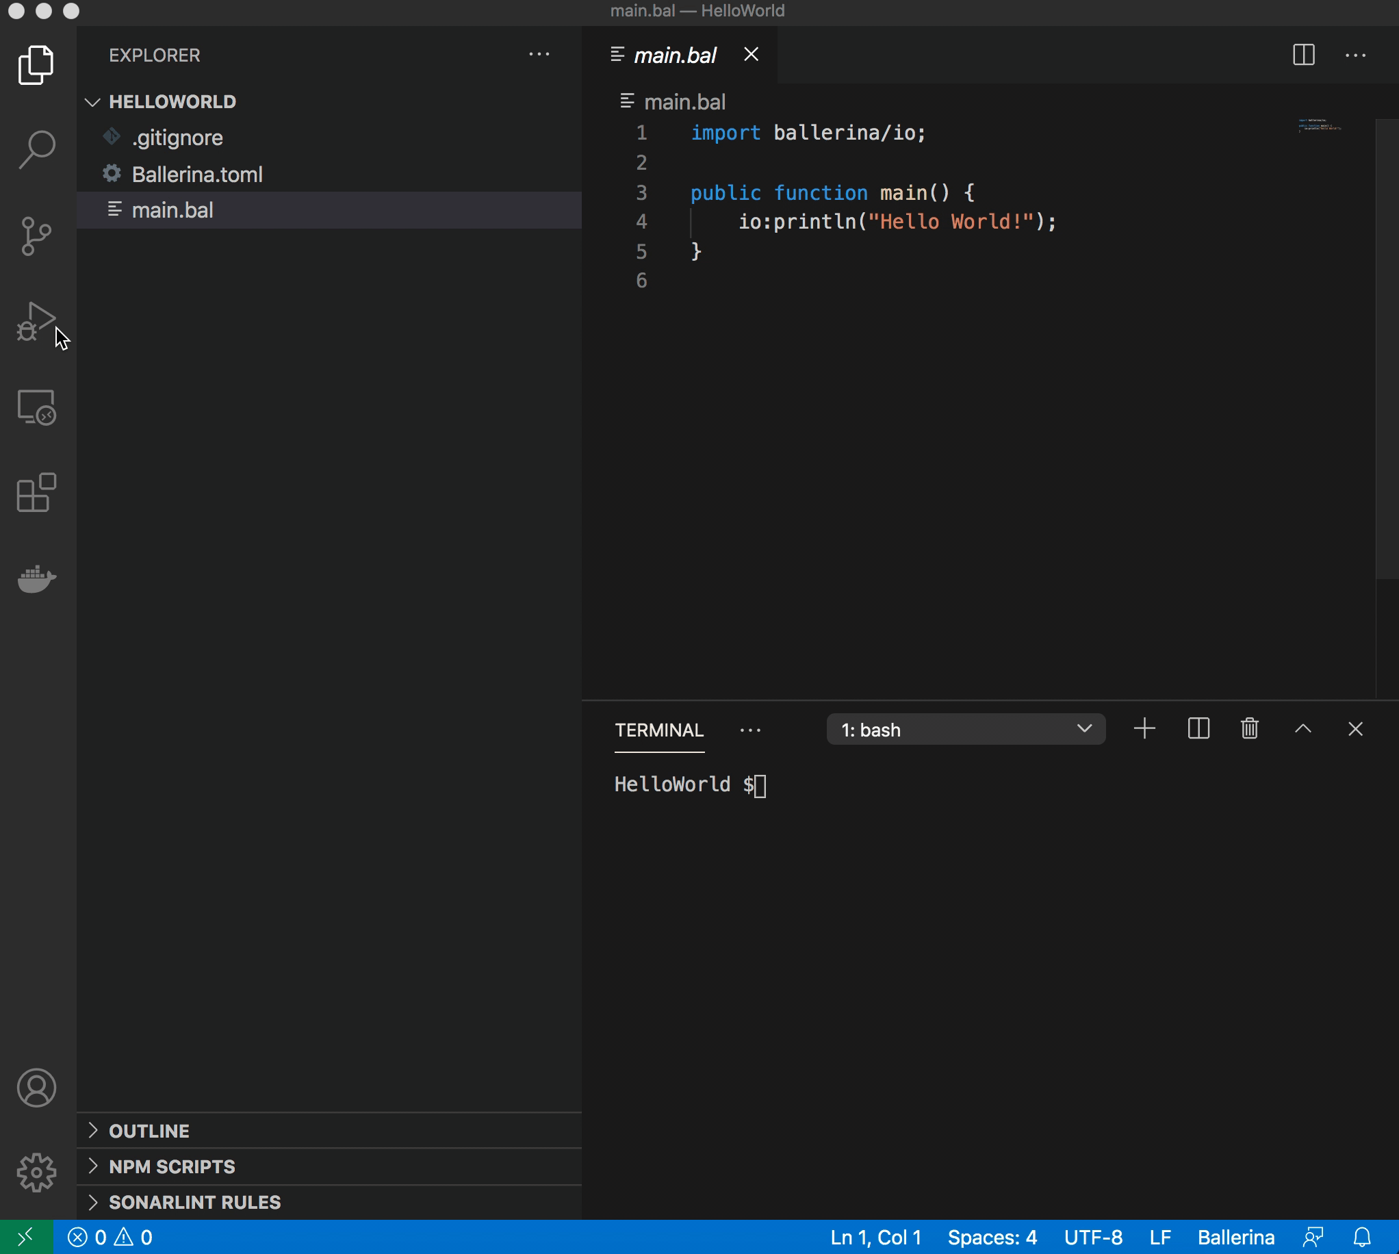
Task: Click the Accounts icon
Action: click(36, 1088)
